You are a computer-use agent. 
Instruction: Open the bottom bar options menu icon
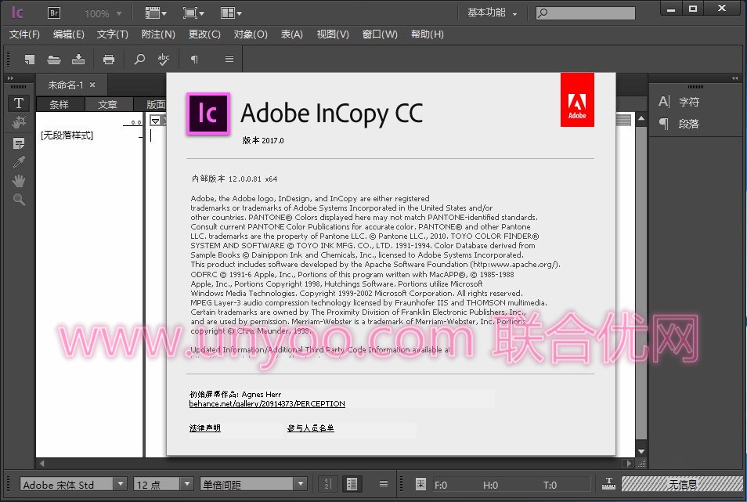click(x=383, y=484)
